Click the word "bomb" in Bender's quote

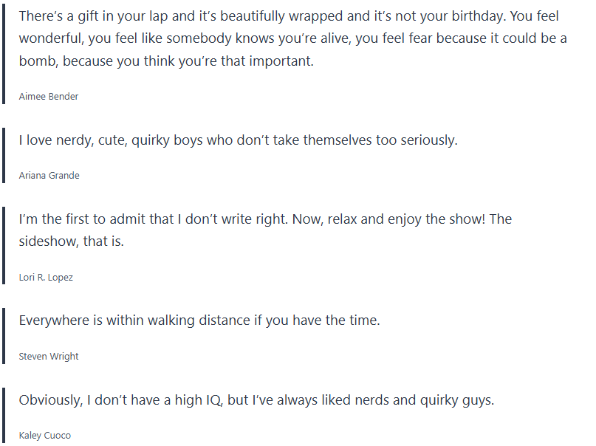pos(38,61)
